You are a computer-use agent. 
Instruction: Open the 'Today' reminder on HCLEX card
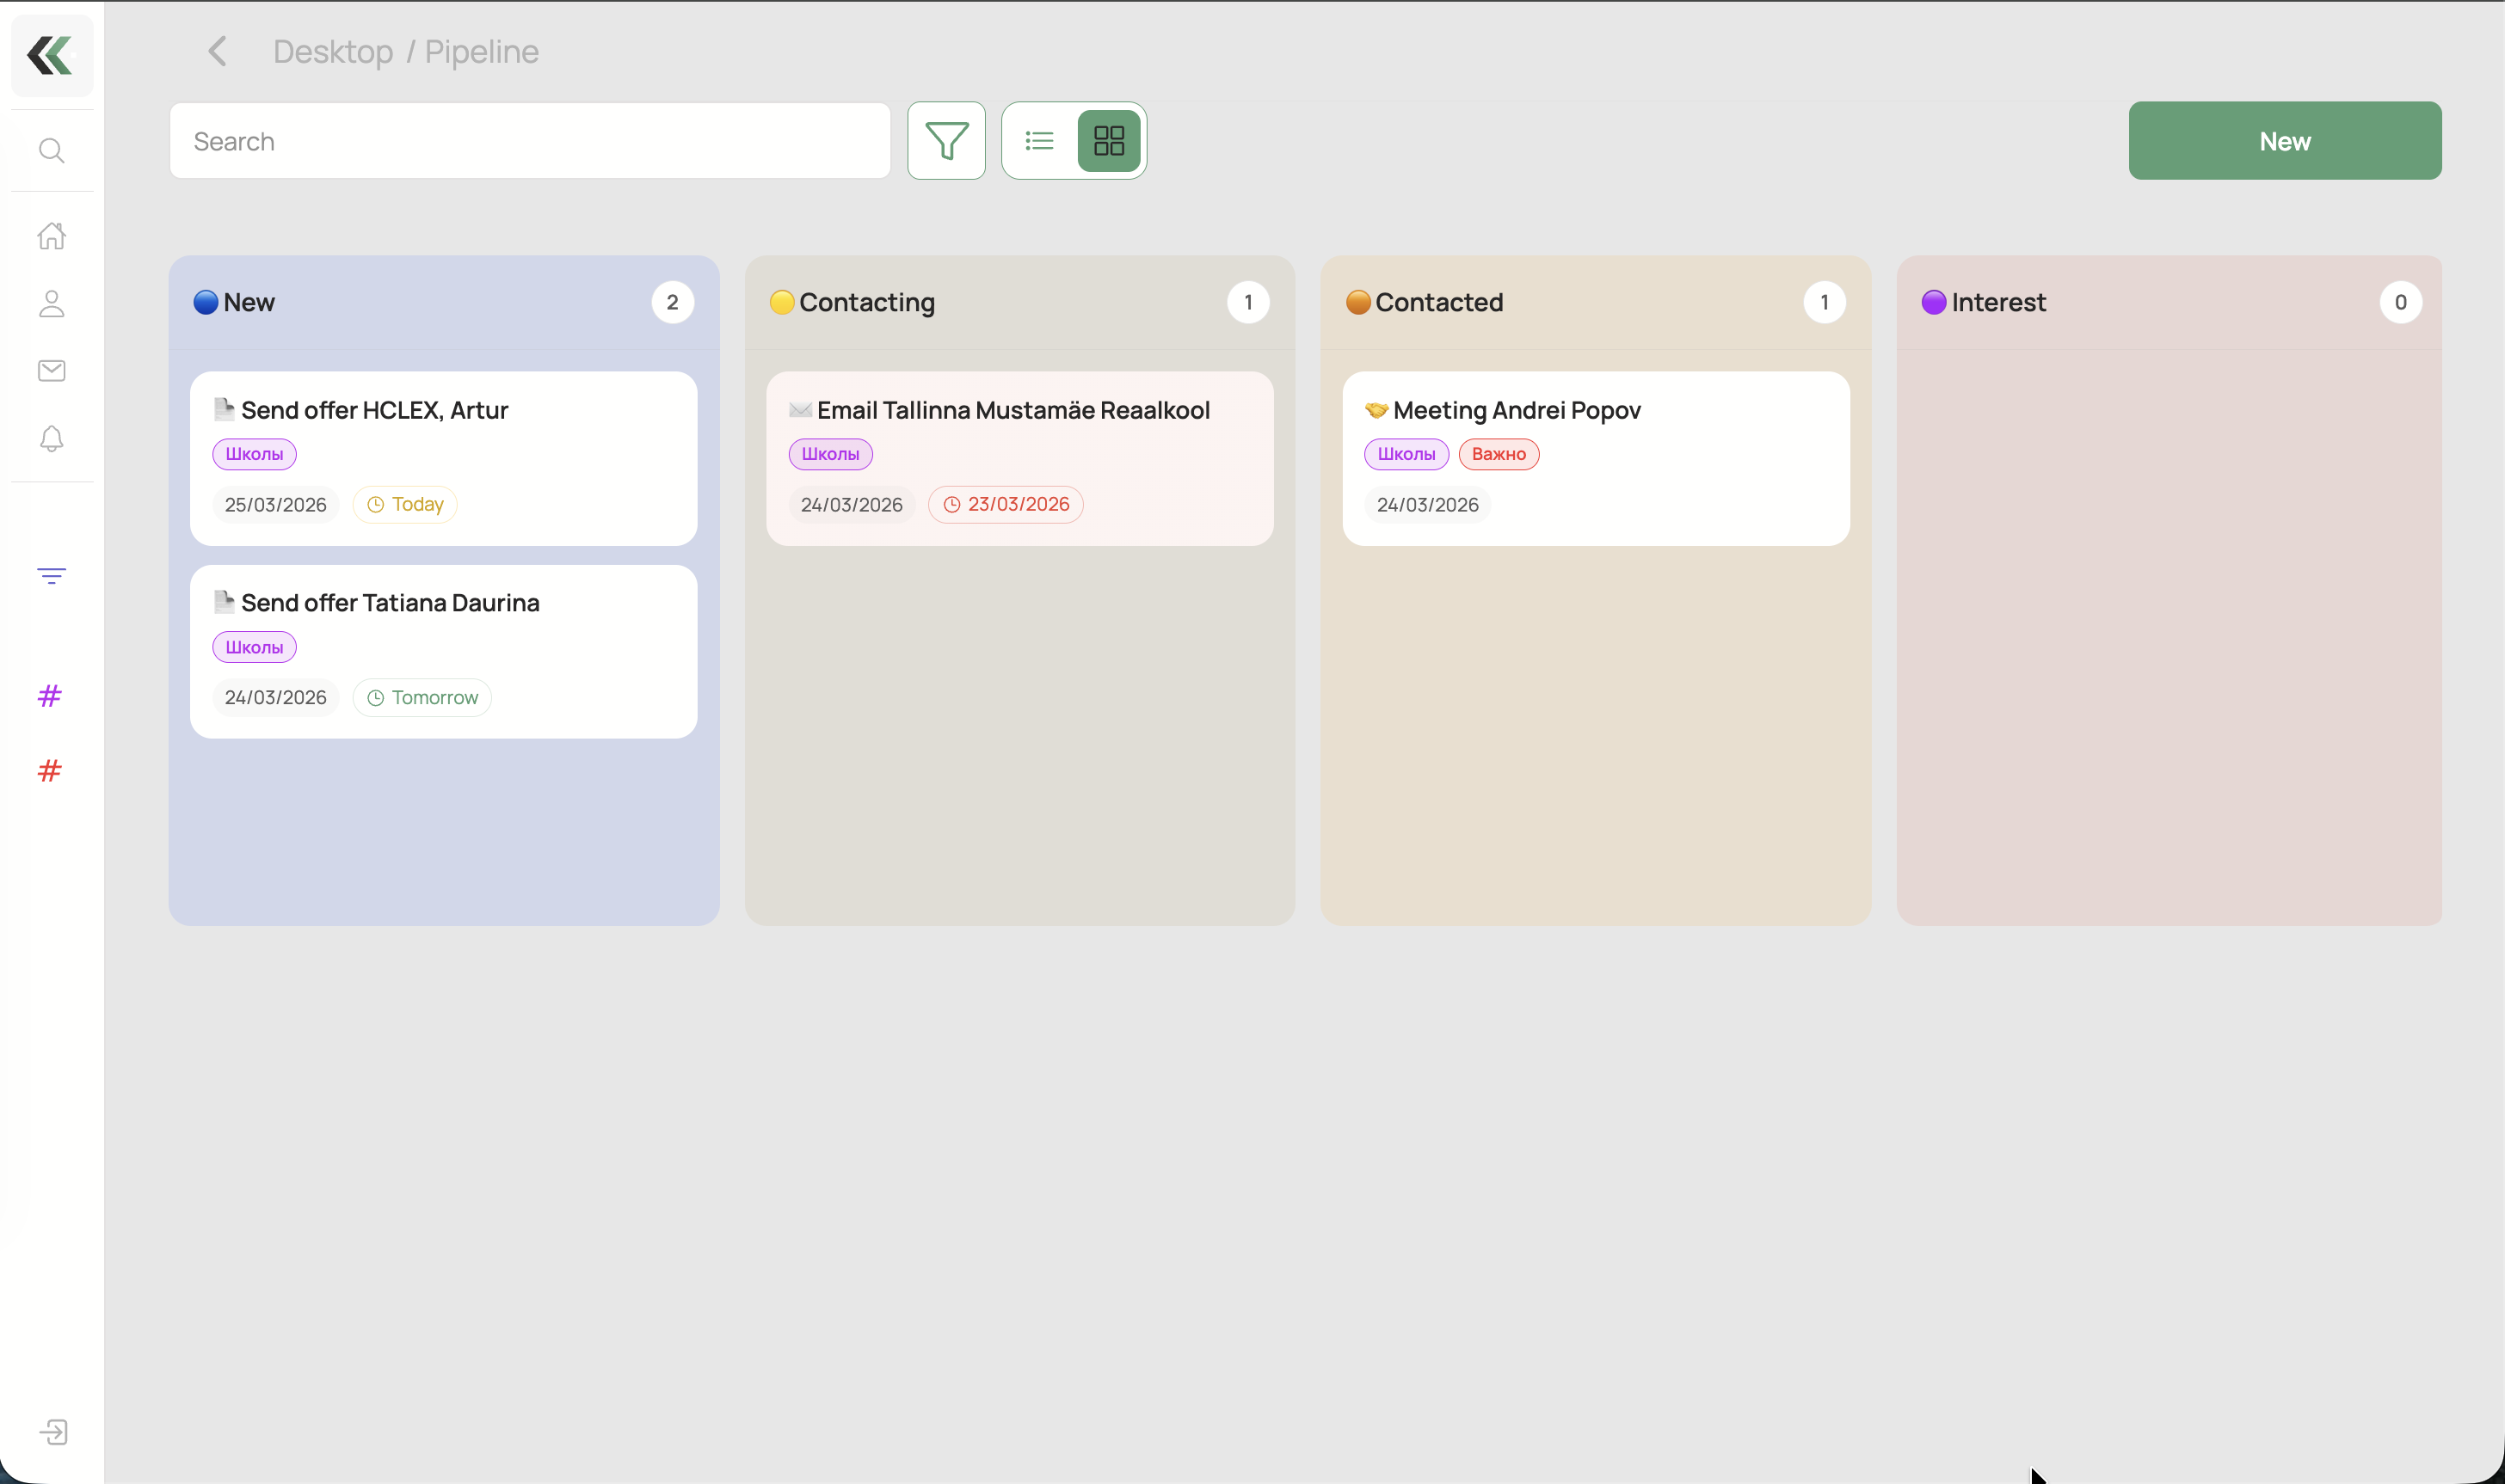[x=404, y=504]
